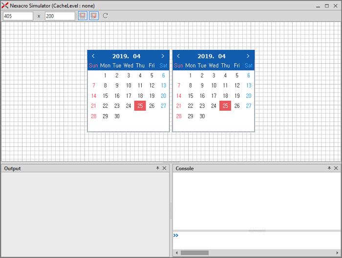The image size is (342, 258).
Task: Click the console horizontal scrollbar thumb
Action: coord(194,253)
